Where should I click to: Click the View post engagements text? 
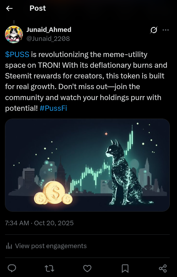(x=51, y=246)
